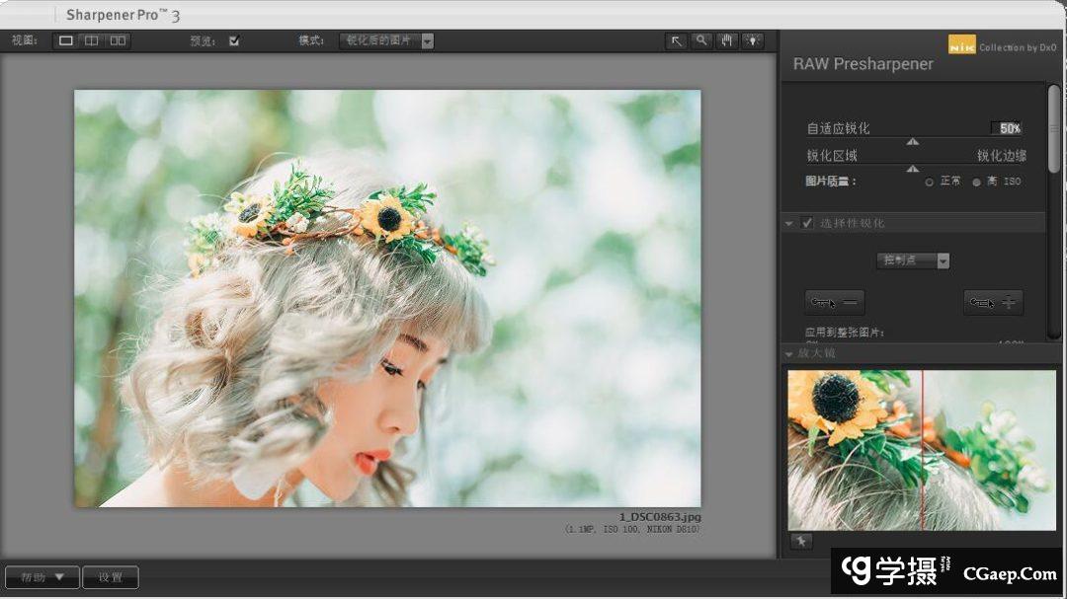
Task: Collapse the 放大镜 loupe section
Action: pyautogui.click(x=789, y=353)
